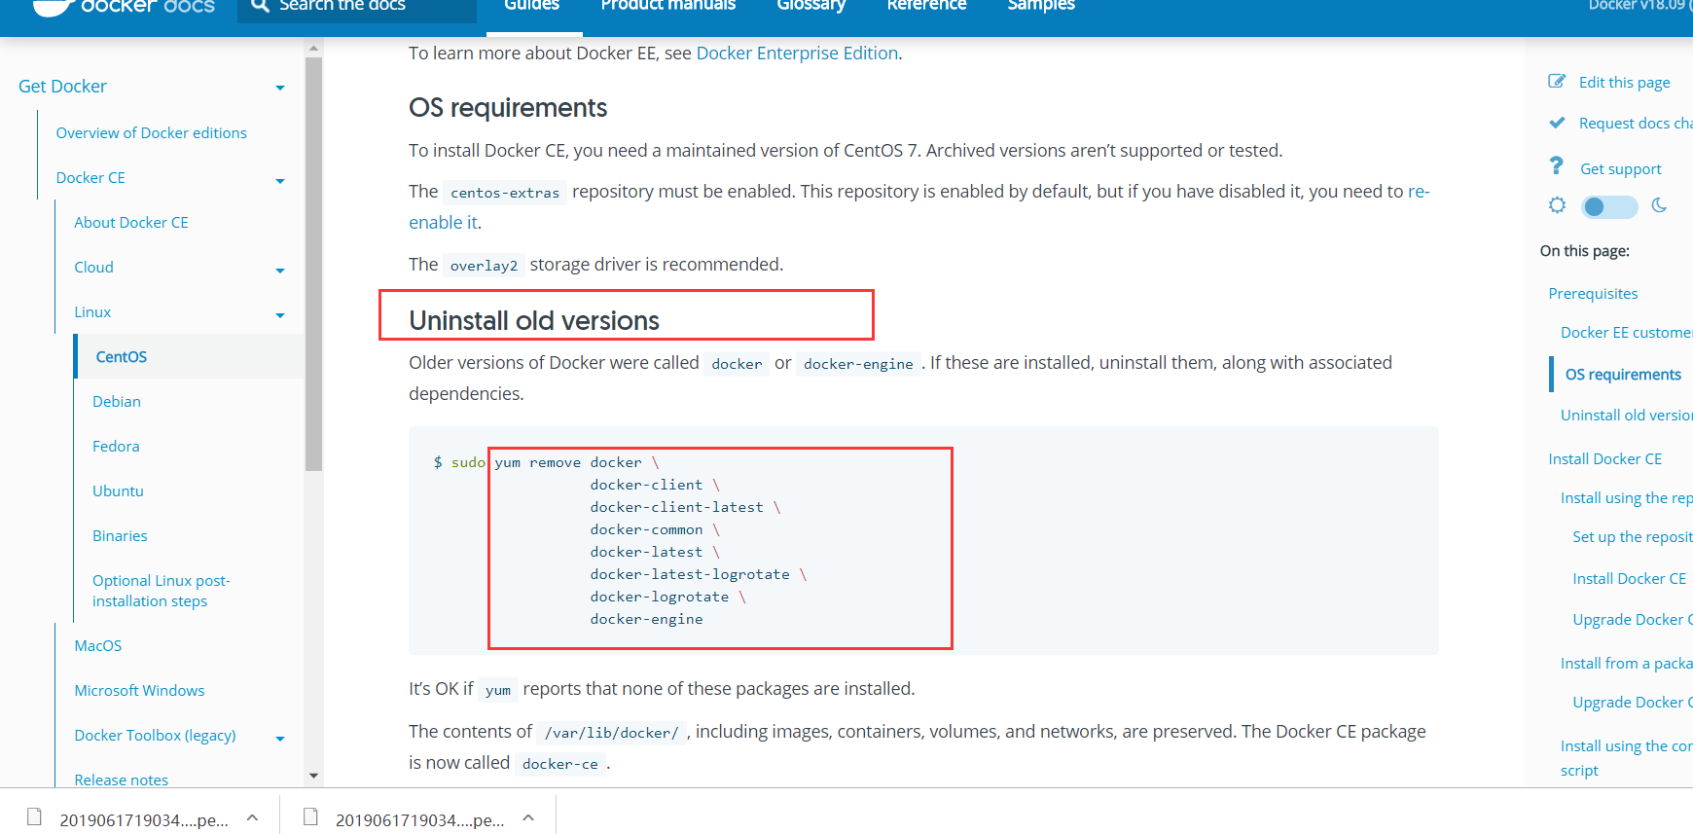Click the sidebar scroll up arrow

313,47
